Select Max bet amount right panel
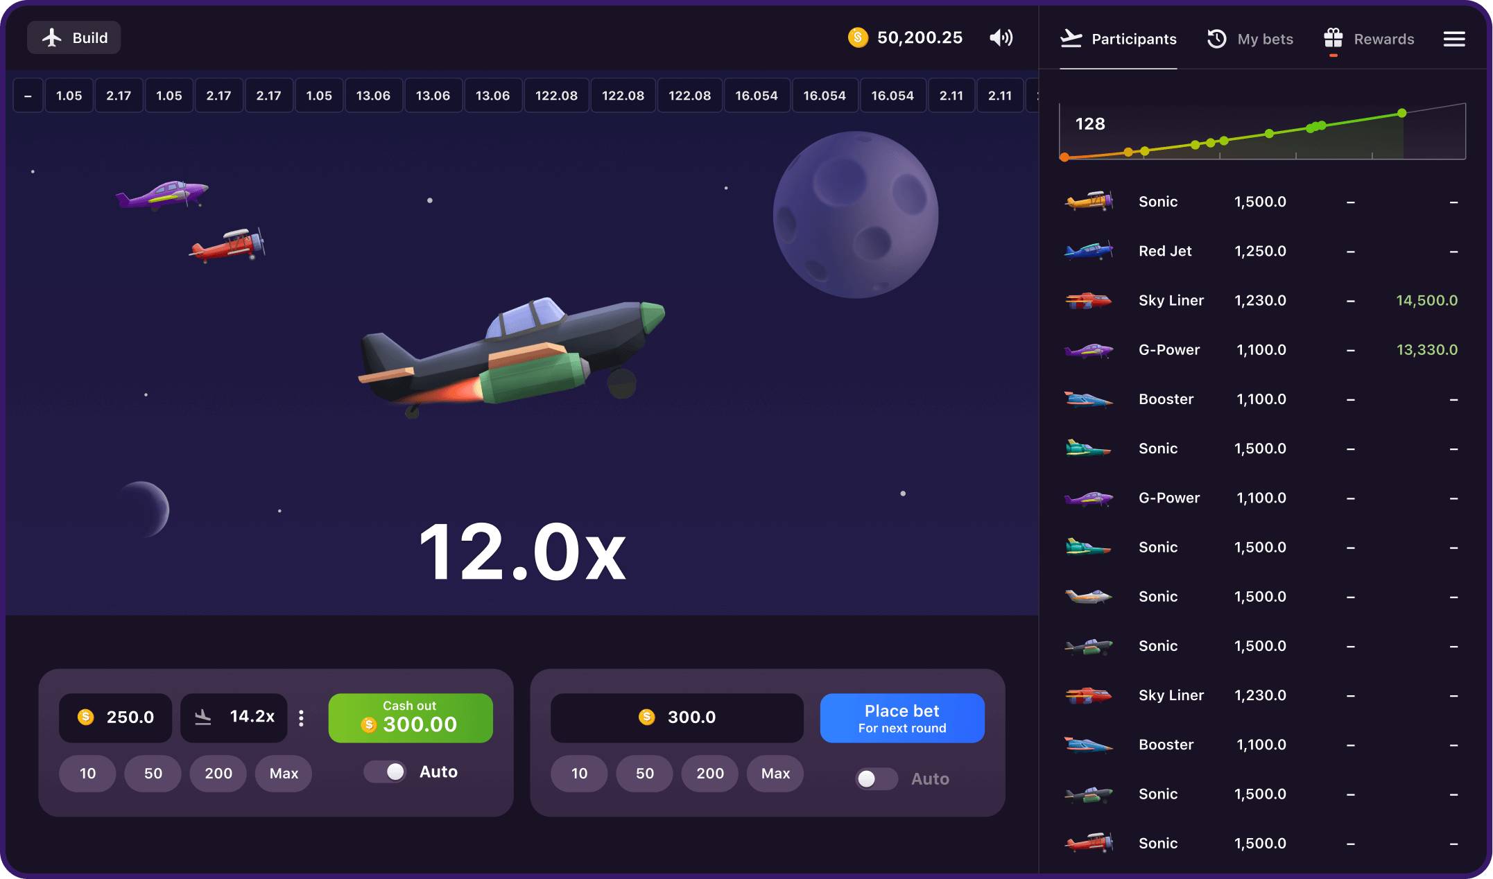 click(x=775, y=772)
